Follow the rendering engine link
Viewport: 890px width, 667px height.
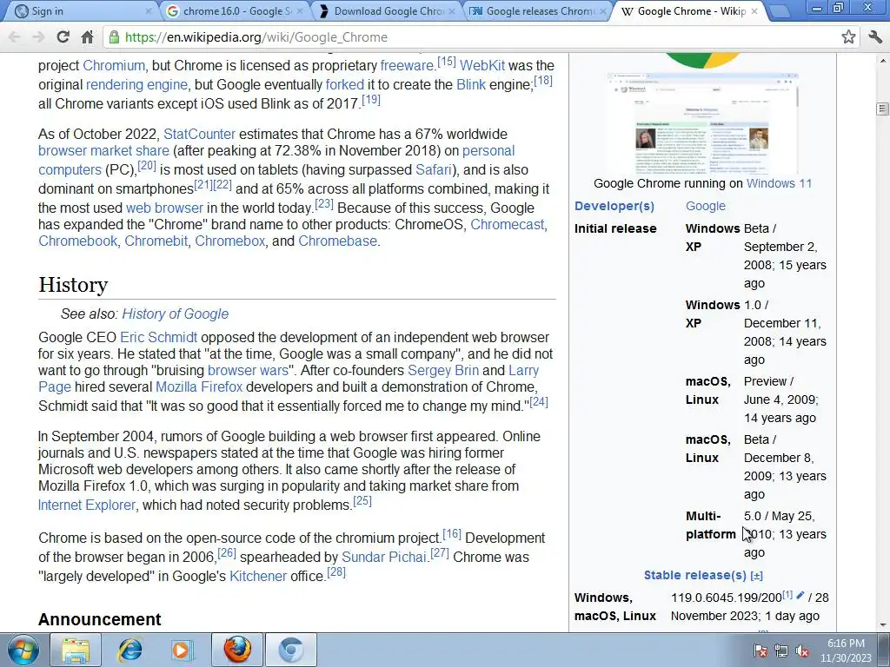click(136, 85)
